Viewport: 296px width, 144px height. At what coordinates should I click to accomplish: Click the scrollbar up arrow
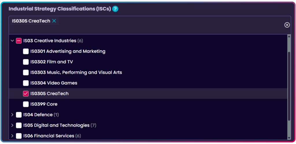[289, 37]
